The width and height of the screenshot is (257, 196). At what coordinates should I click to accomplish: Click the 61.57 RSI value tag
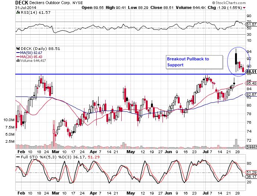click(x=251, y=25)
